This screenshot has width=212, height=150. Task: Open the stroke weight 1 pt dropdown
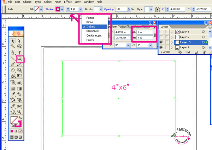[x=81, y=9]
